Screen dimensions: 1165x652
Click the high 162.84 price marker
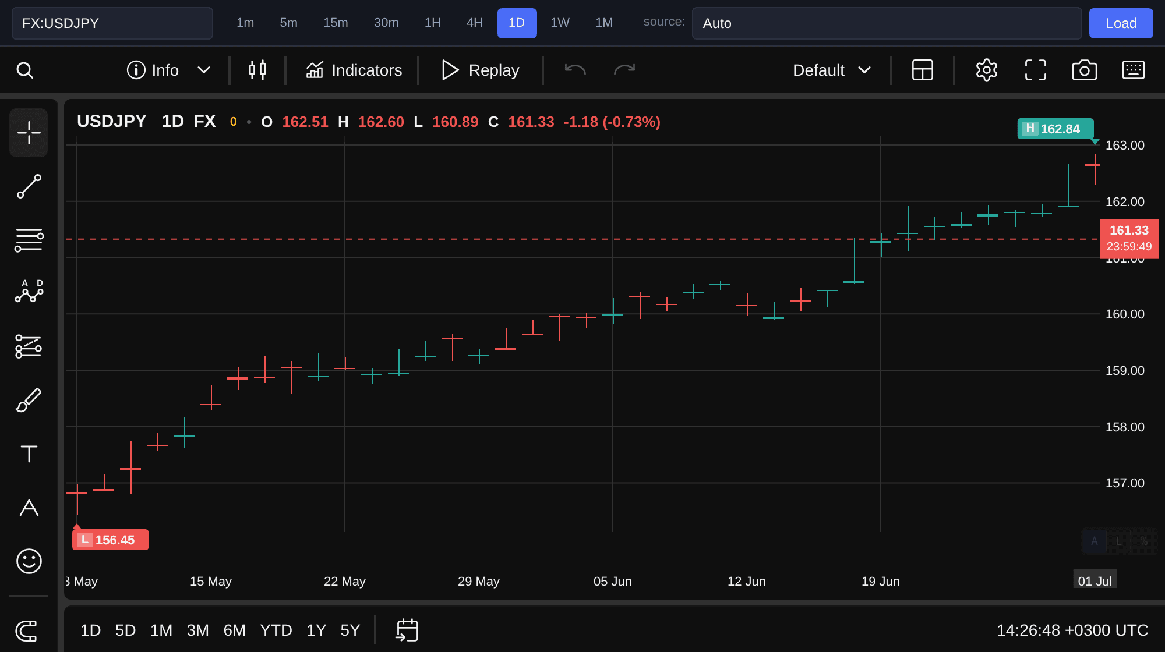pyautogui.click(x=1055, y=129)
